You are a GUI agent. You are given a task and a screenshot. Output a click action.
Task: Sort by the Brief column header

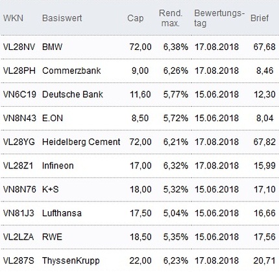click(x=260, y=18)
